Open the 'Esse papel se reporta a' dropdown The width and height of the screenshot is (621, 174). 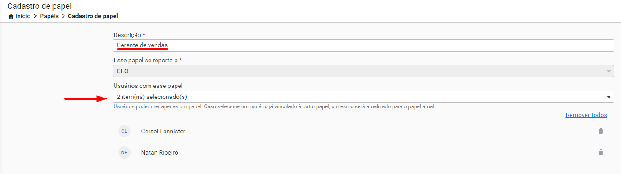363,71
